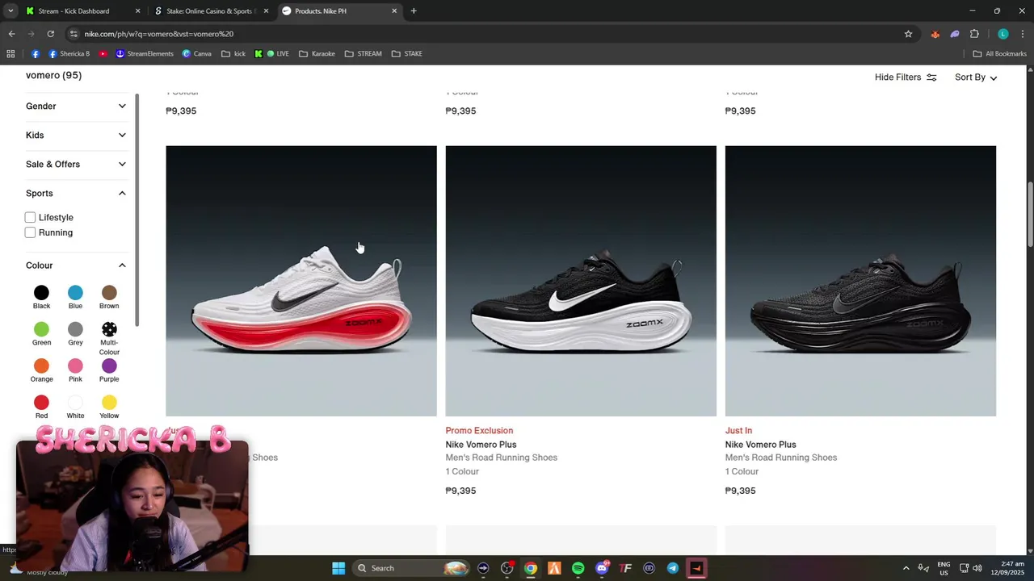This screenshot has height=581, width=1034.
Task: Filter by Grey colour swatch
Action: (75, 329)
